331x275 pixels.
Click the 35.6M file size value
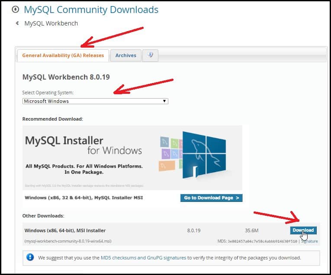[251, 230]
